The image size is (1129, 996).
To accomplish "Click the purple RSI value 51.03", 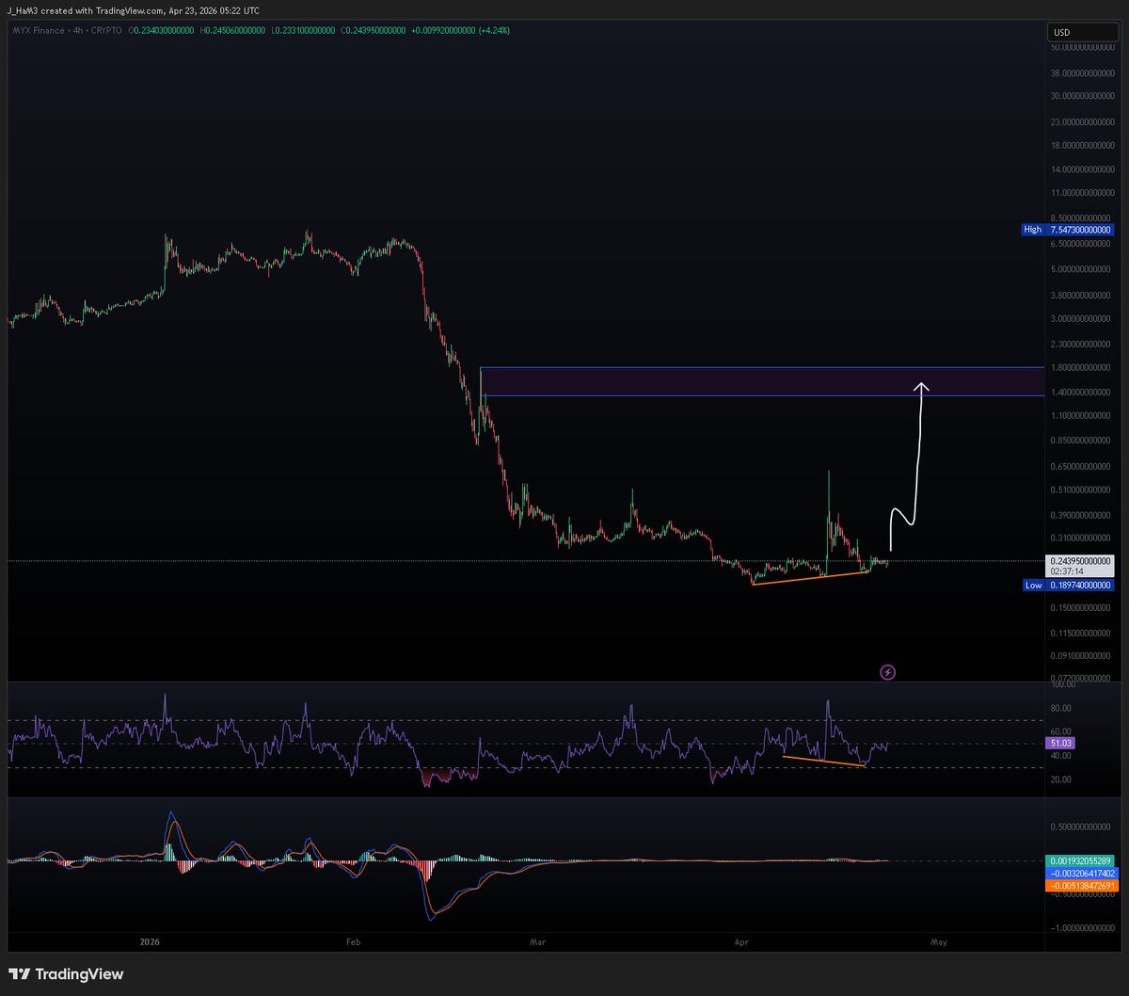I will pos(1059,744).
